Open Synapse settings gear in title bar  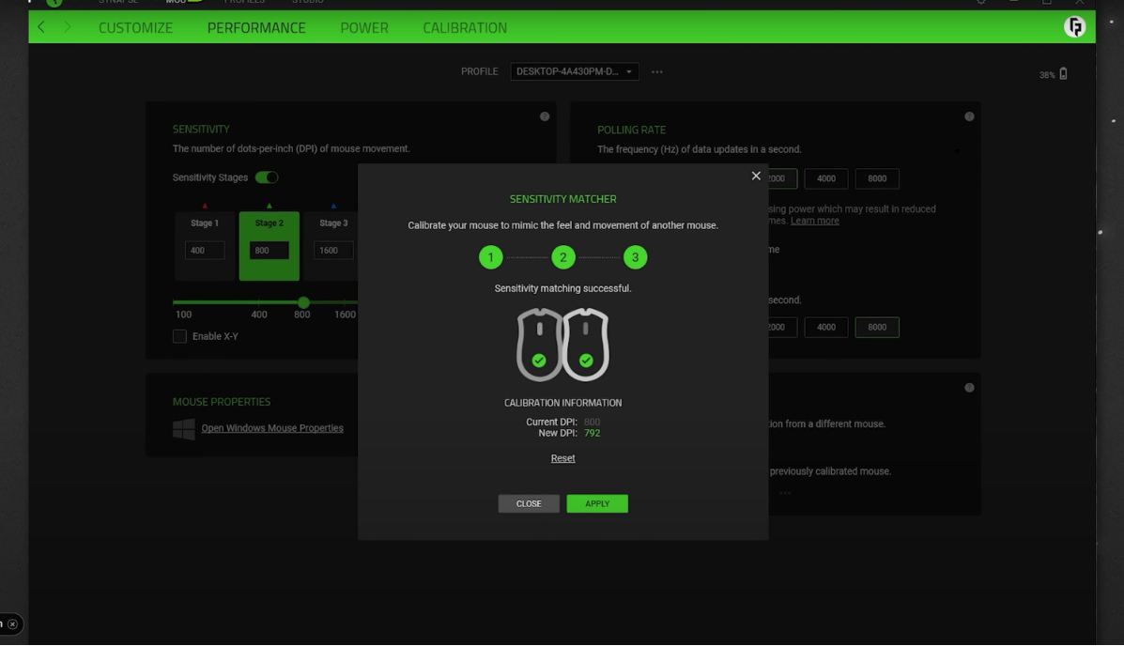980,3
